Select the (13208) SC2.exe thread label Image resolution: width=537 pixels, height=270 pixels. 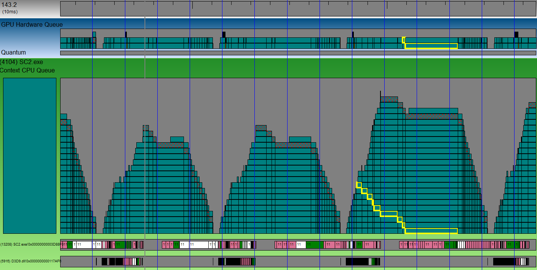(x=30, y=244)
